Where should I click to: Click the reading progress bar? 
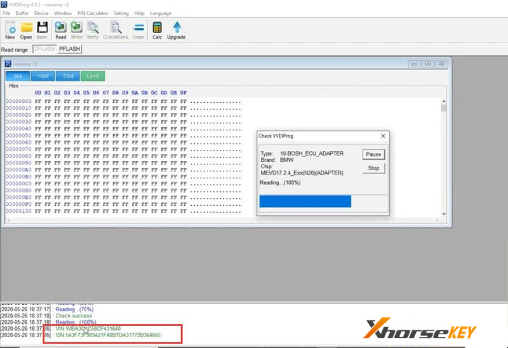pos(323,201)
